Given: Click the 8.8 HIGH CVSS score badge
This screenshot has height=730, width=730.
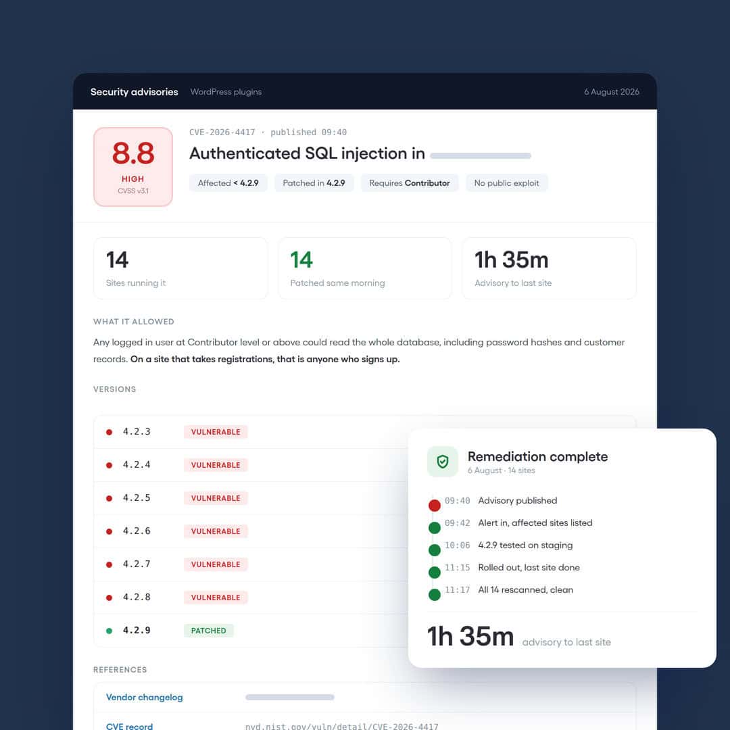Looking at the screenshot, I should 133,167.
